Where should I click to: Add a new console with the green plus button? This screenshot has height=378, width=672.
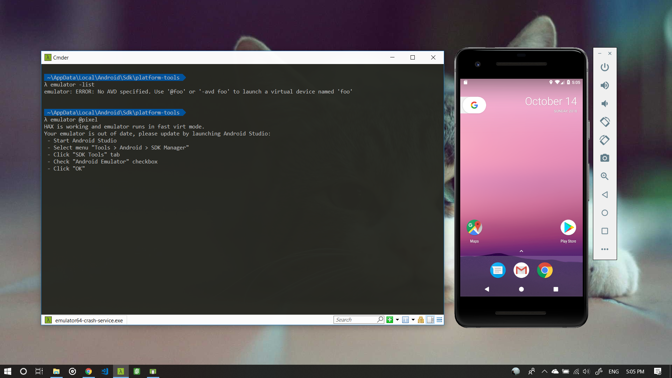(390, 320)
